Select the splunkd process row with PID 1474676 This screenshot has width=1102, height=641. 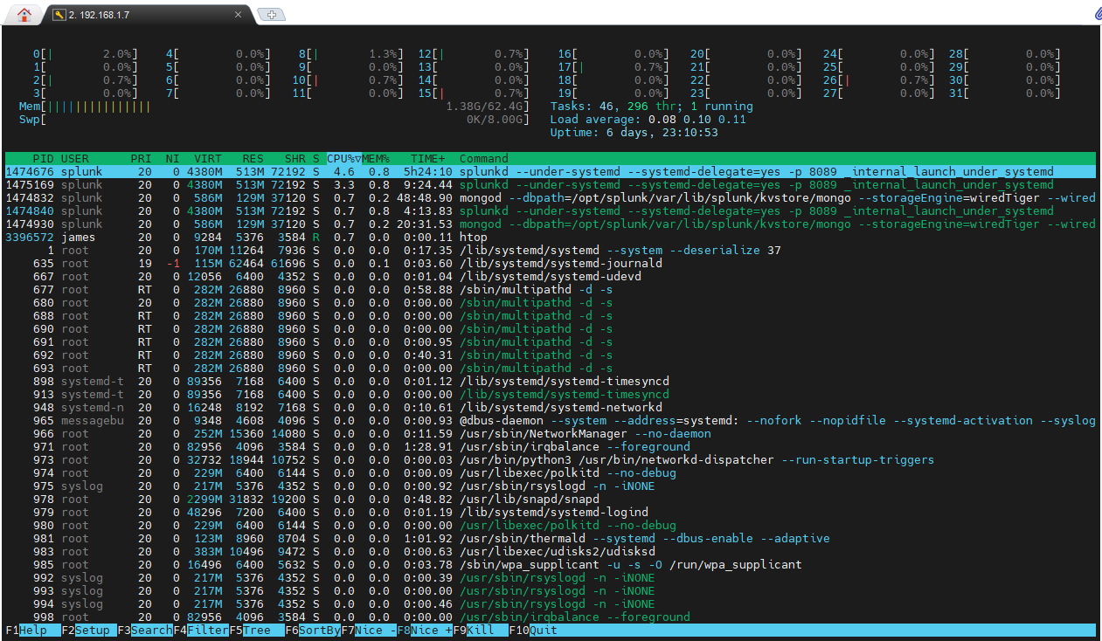coord(551,172)
